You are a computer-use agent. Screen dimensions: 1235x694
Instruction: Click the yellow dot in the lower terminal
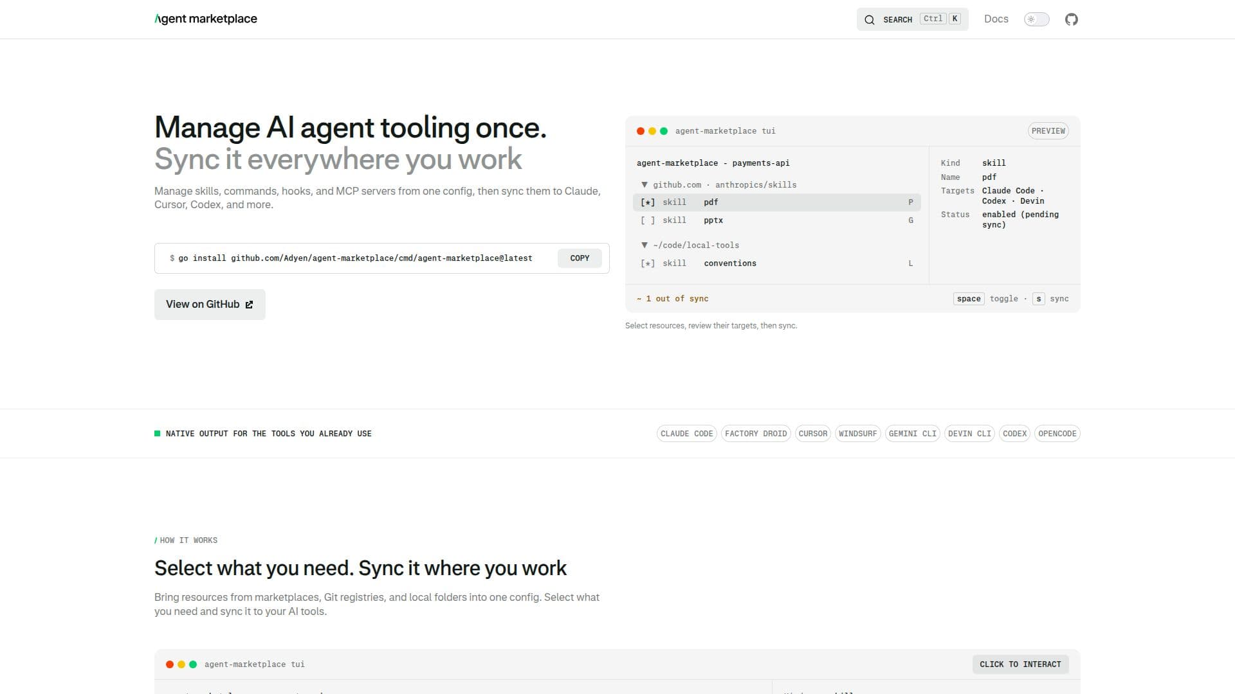[x=181, y=664]
